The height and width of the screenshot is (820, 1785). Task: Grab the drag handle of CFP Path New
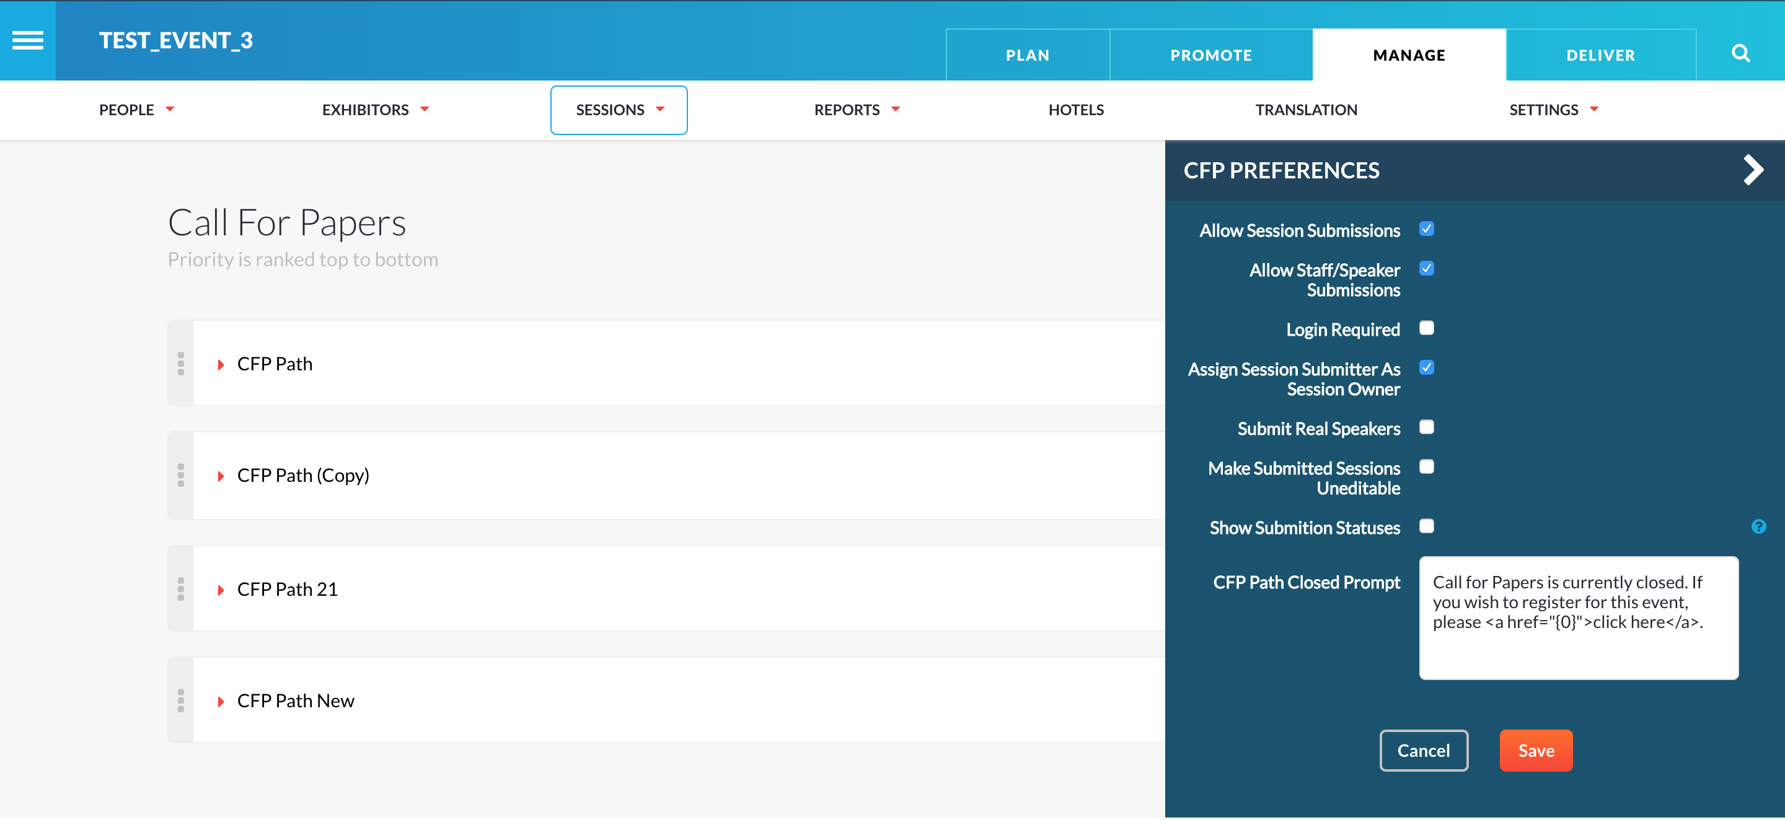click(181, 700)
